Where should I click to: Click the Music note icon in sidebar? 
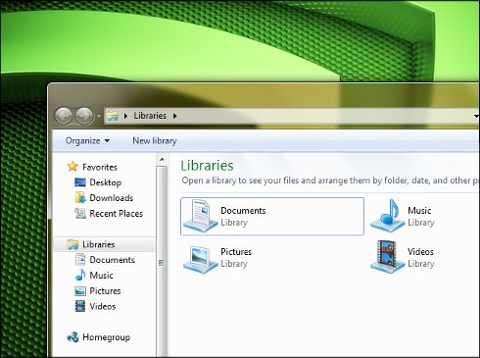click(80, 275)
